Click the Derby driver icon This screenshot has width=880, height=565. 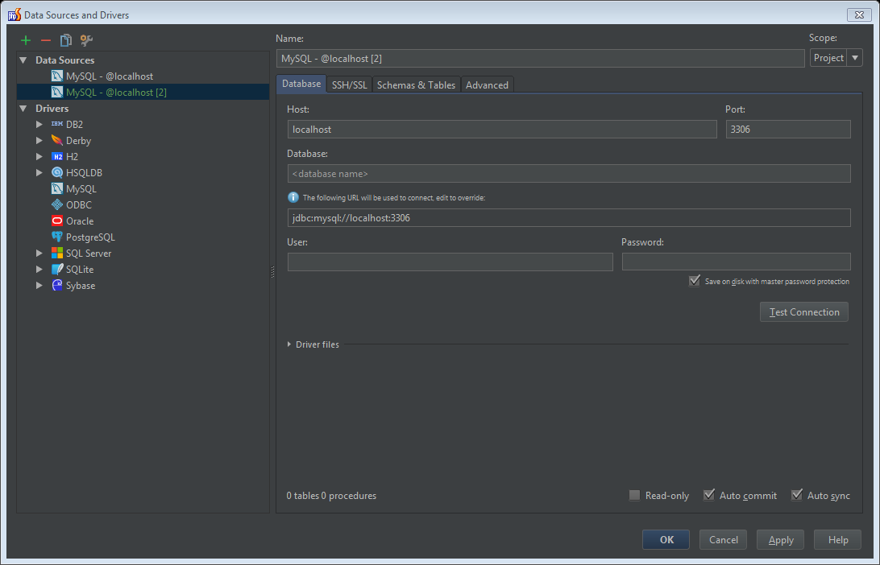pos(57,141)
